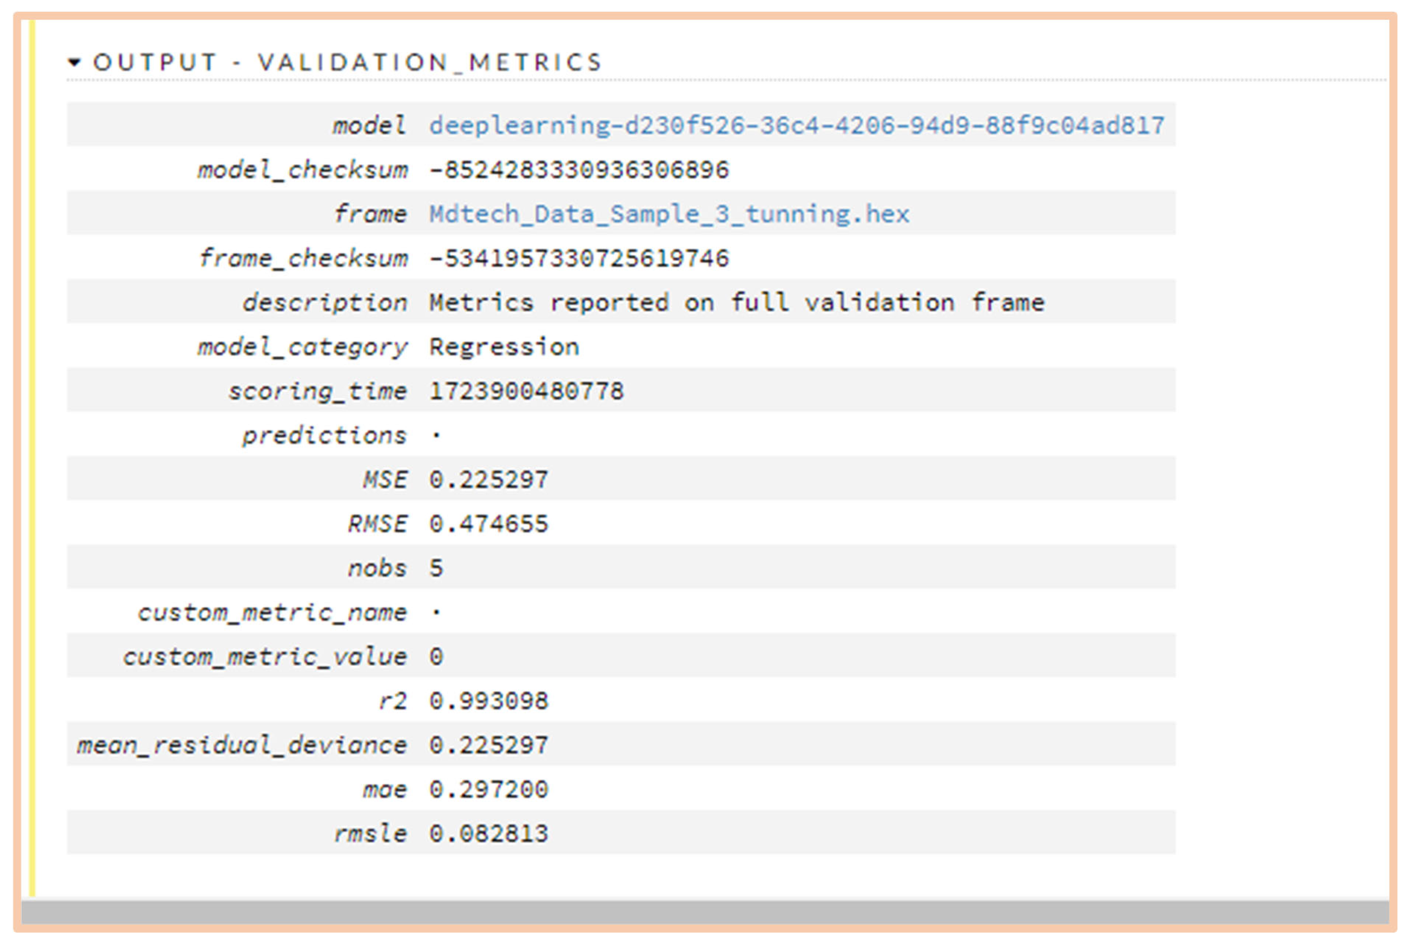Screen dimensions: 1410x950
Task: Click the model_checksum value
Action: click(x=579, y=170)
